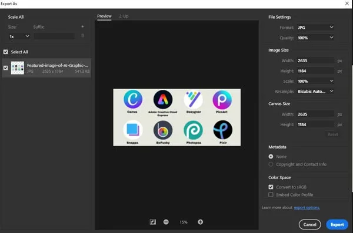Click the Suffix input field
Viewport: 353px width, 233px height.
(x=54, y=36)
